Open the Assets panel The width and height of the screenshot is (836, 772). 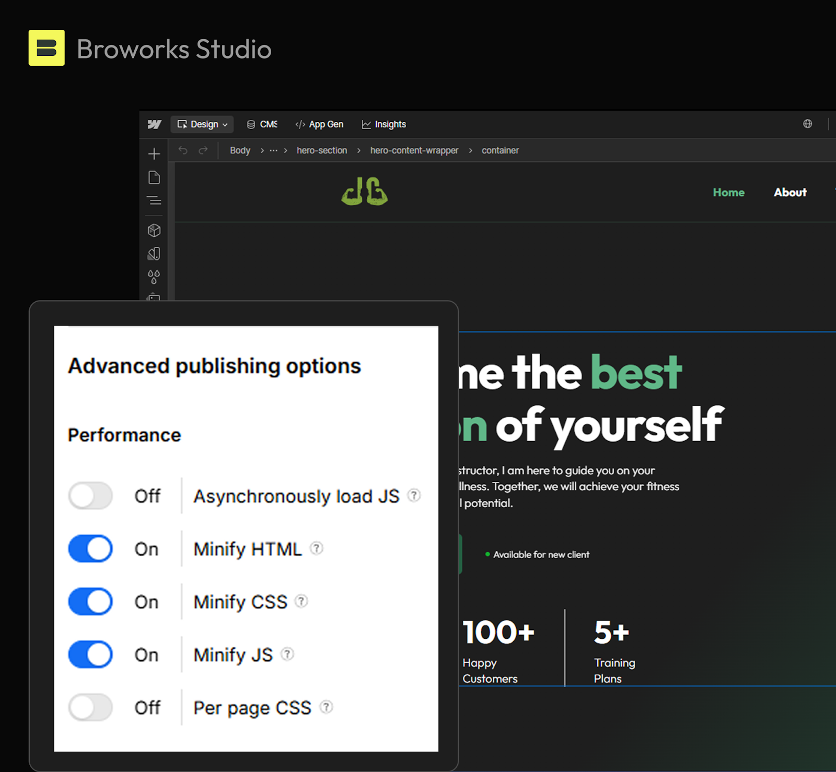click(154, 299)
